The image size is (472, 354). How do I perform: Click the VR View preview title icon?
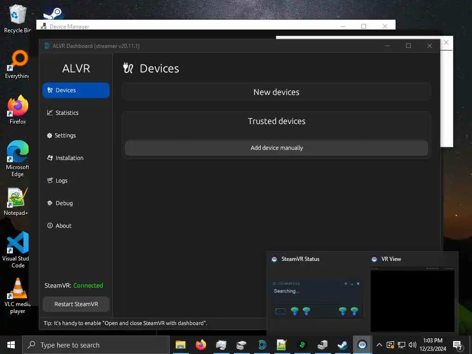[x=374, y=259]
